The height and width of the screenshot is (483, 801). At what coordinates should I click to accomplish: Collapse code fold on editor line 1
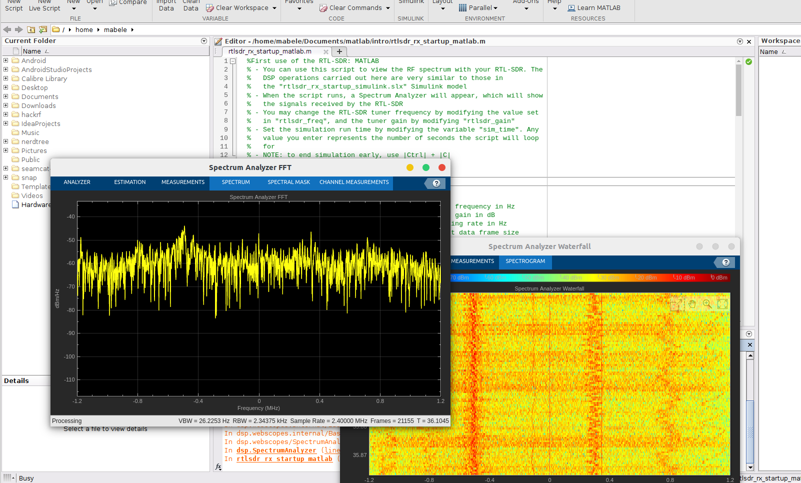[x=232, y=61]
